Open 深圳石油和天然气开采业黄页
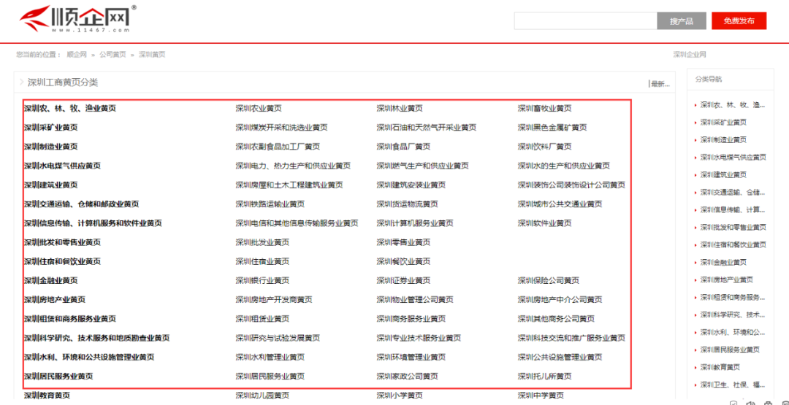789x405 pixels. (x=426, y=128)
